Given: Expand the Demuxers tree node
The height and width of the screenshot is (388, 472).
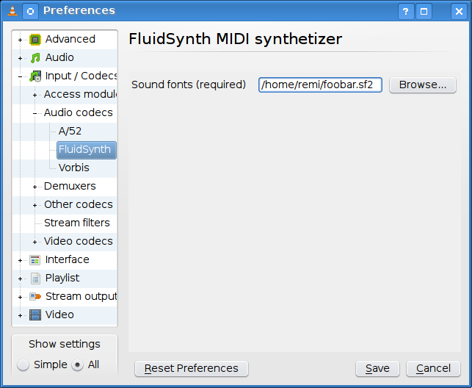Looking at the screenshot, I should coord(35,187).
